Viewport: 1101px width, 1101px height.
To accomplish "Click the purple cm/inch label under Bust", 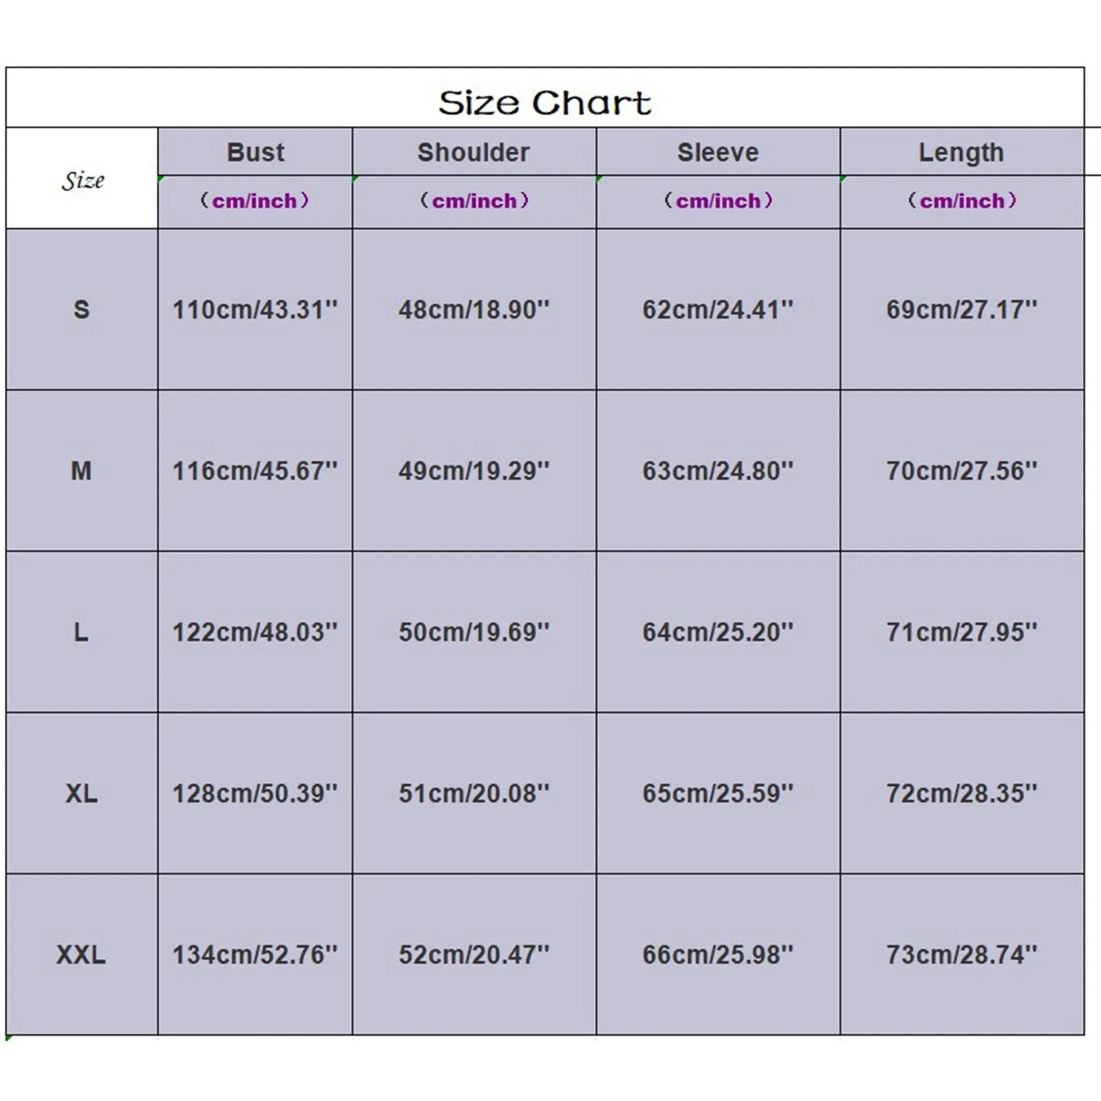I will (255, 201).
